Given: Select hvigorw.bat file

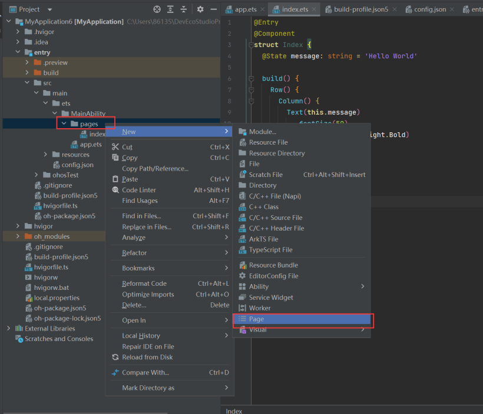Looking at the screenshot, I should (x=51, y=288).
